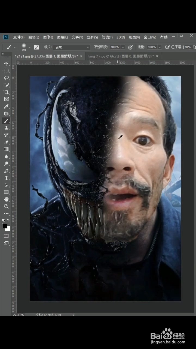Click the flow 100% field

(152, 47)
